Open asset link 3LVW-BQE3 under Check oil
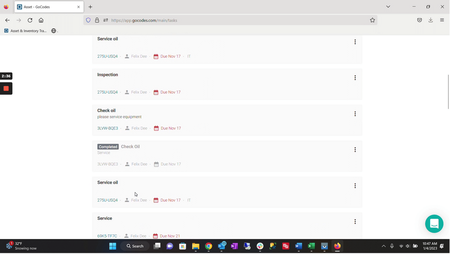The image size is (450, 254). 108,128
